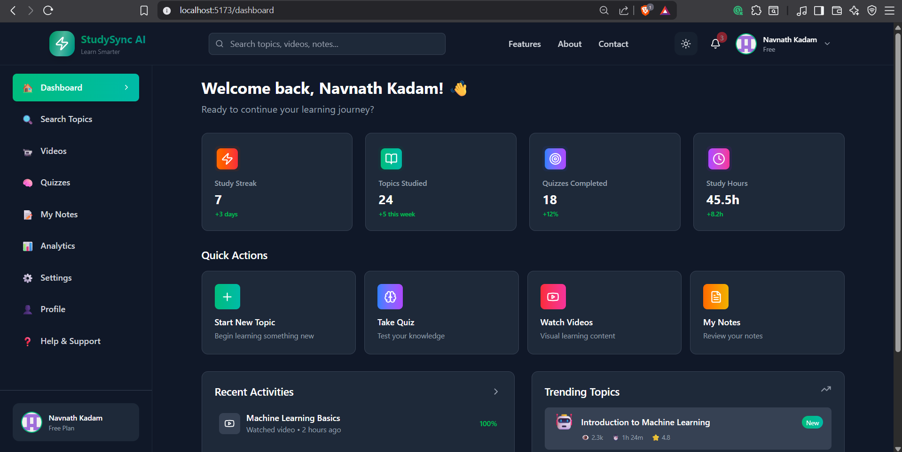Click the sidebar Navnath Kadam avatar
The width and height of the screenshot is (902, 452).
click(x=32, y=422)
